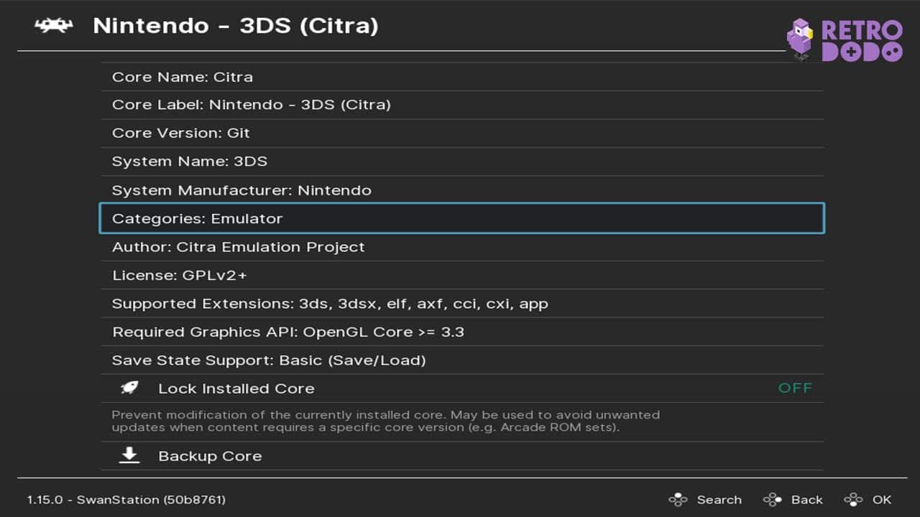Click the OK icon at bottom right

click(x=855, y=499)
